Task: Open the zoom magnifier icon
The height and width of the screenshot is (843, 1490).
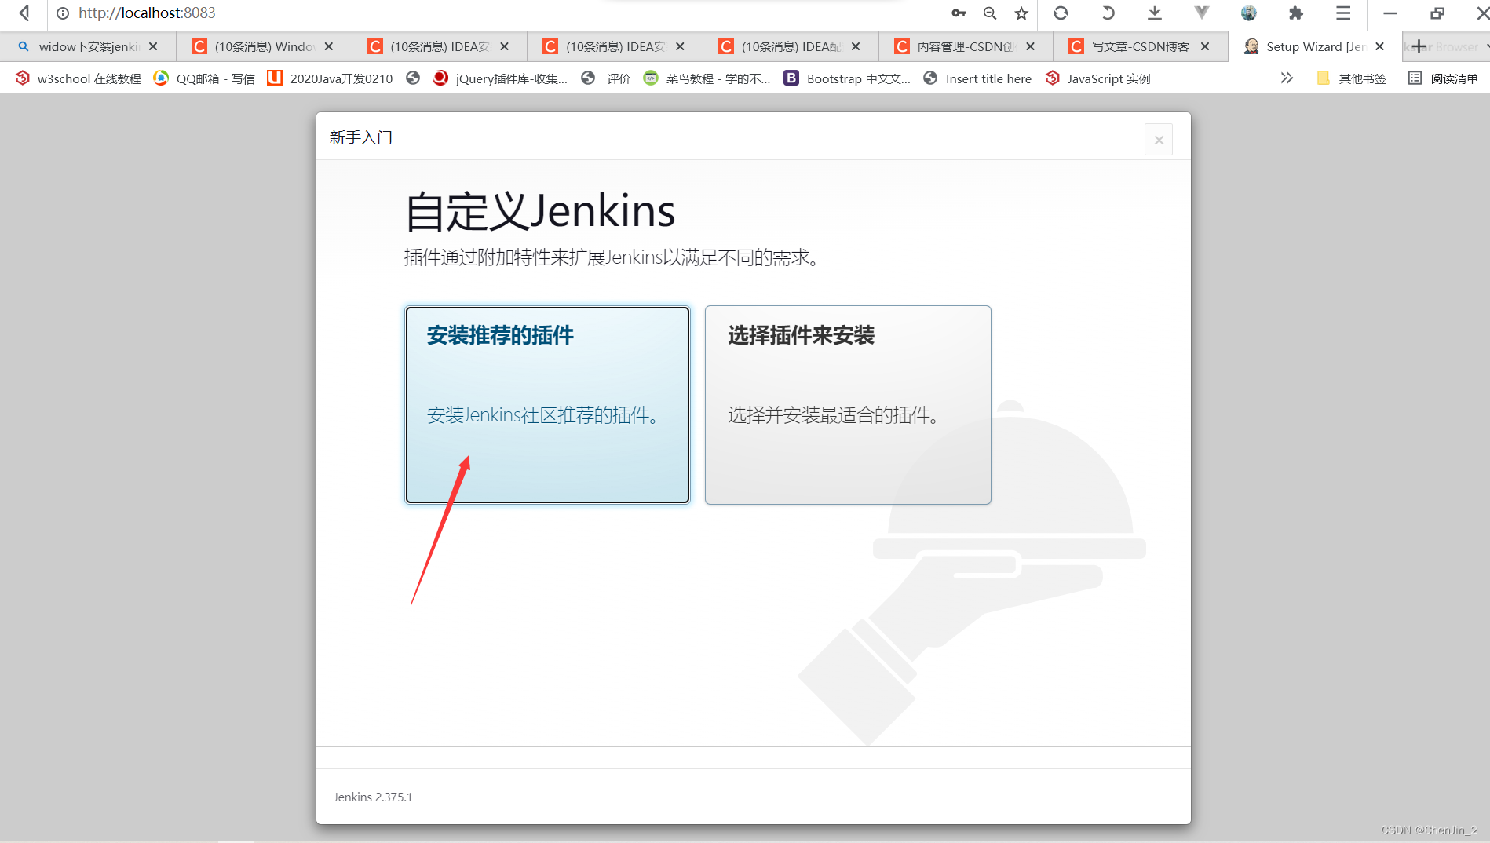Action: coord(990,13)
